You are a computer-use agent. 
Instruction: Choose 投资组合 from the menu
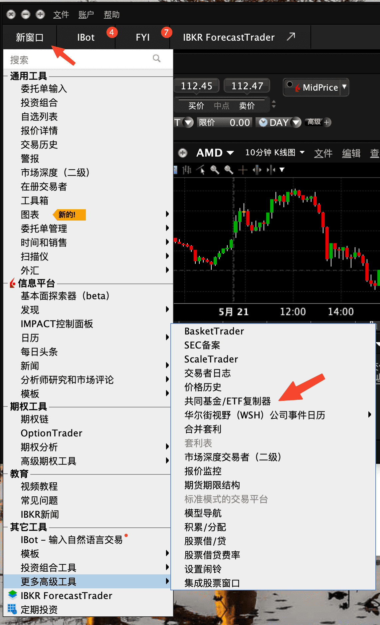click(x=39, y=103)
